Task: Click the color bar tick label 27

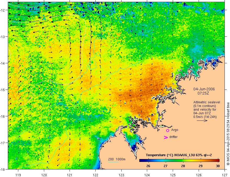Action: (x=165, y=166)
